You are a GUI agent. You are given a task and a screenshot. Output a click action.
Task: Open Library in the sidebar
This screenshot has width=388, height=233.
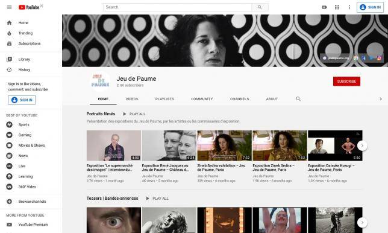[31, 60]
